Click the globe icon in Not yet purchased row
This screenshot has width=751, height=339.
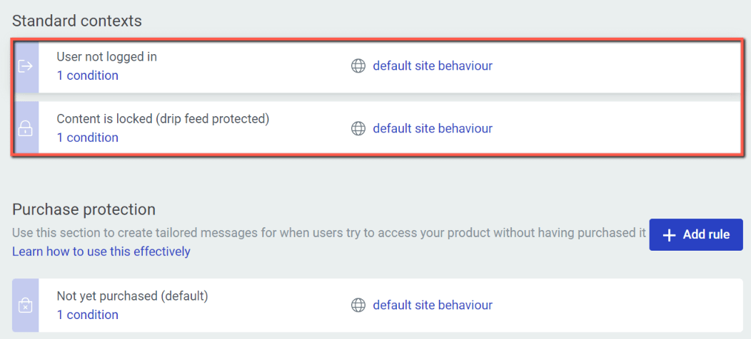coord(358,305)
